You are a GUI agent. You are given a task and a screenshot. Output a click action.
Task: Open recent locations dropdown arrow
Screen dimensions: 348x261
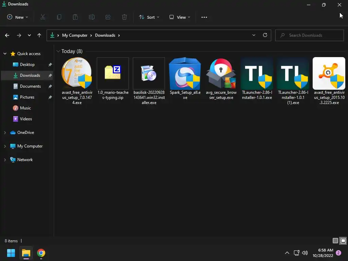(x=29, y=35)
